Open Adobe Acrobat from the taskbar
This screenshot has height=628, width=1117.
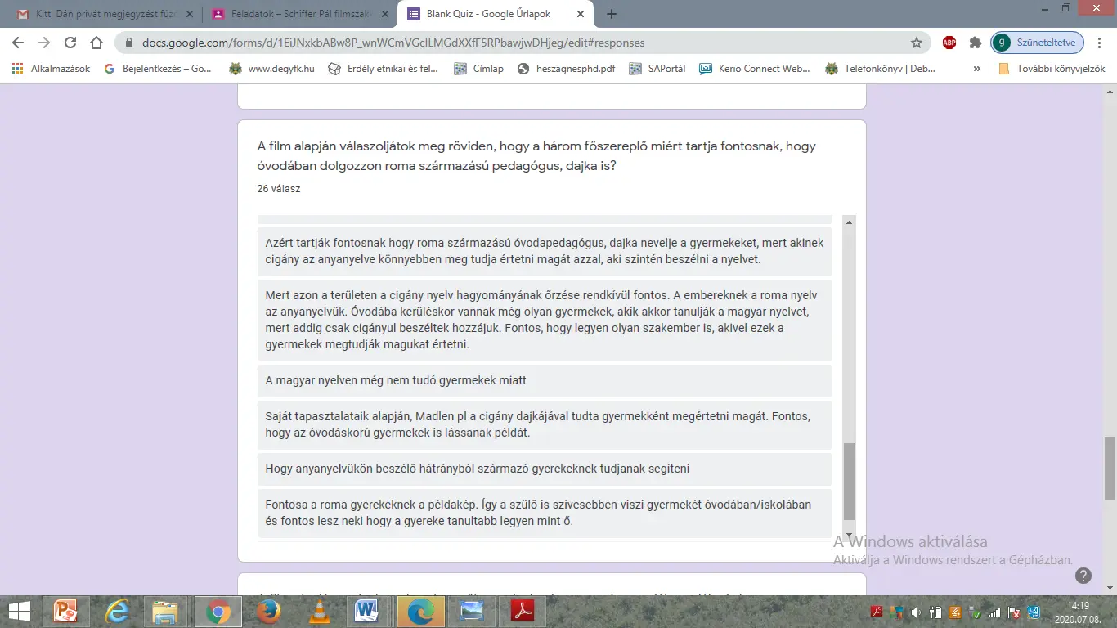pyautogui.click(x=523, y=611)
